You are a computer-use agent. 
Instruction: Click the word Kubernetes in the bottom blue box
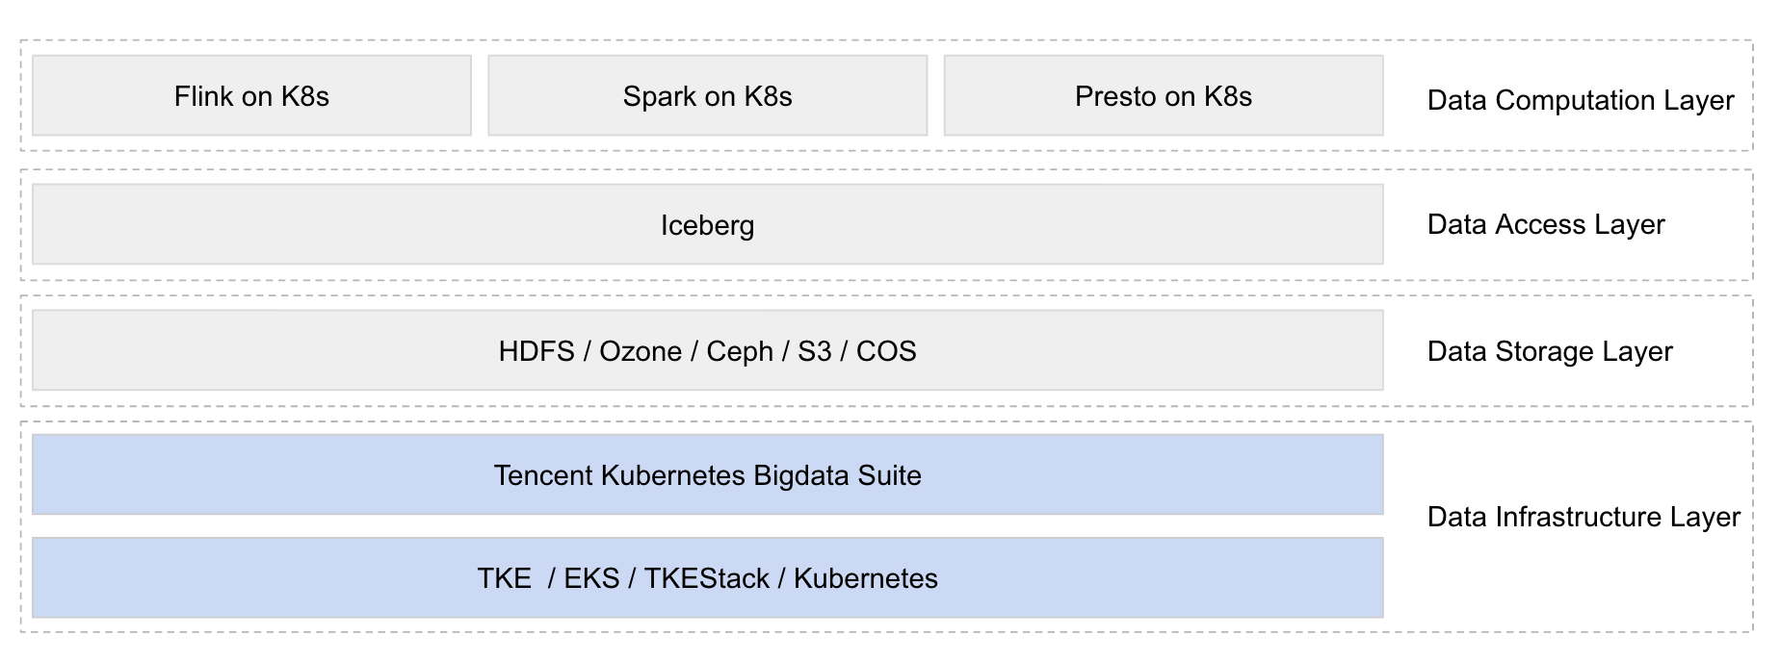(865, 578)
